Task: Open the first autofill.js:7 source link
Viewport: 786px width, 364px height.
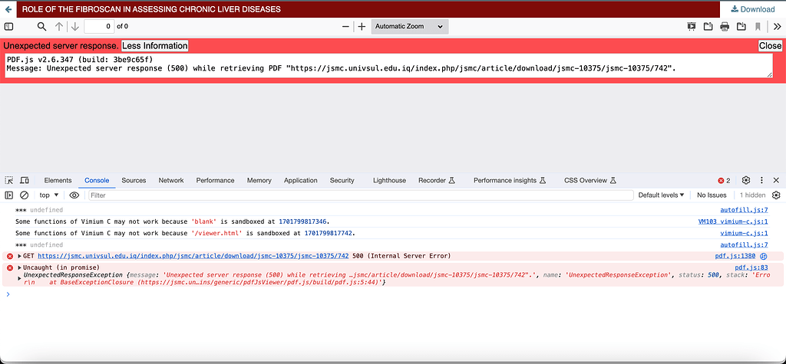Action: point(744,210)
